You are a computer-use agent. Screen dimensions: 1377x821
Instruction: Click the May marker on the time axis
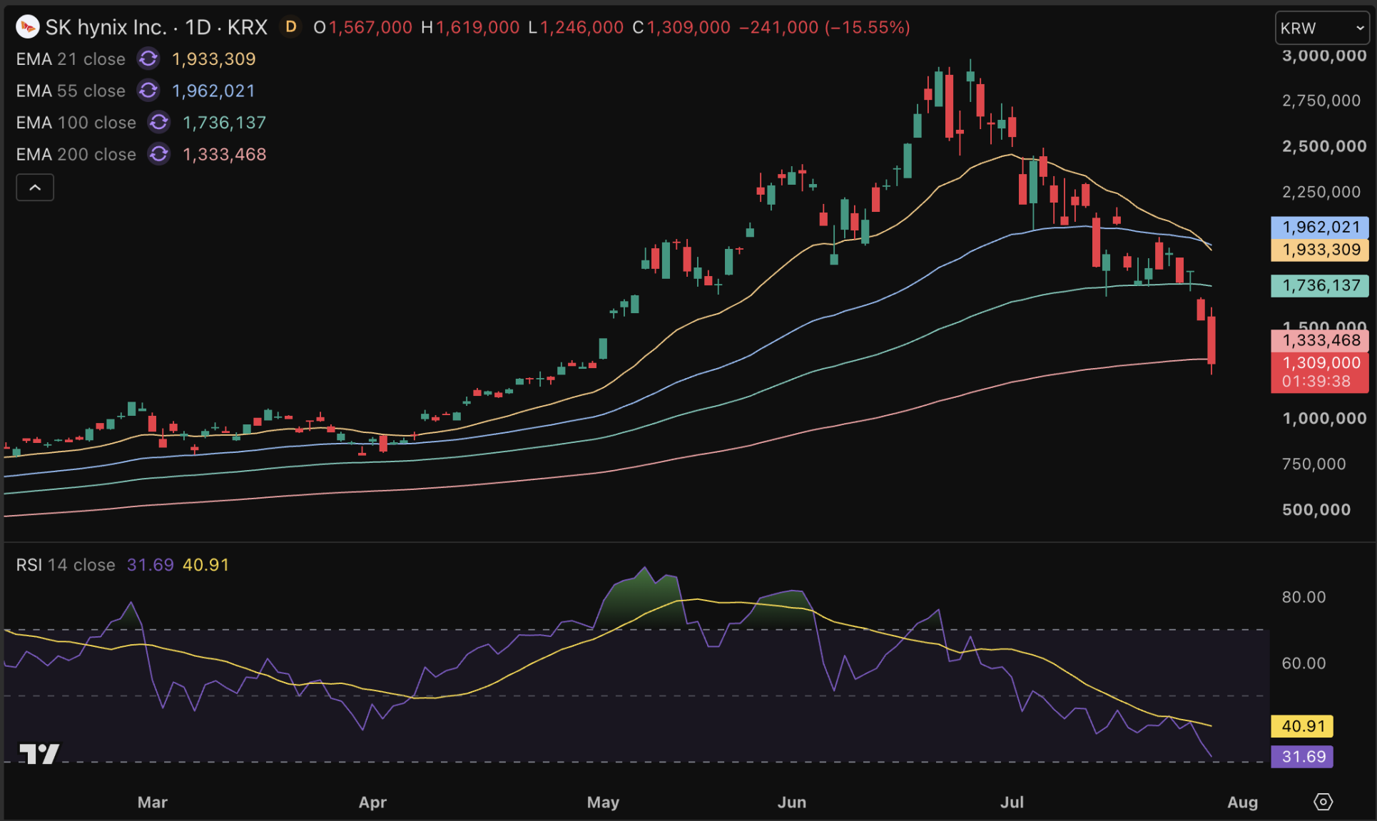click(x=603, y=802)
